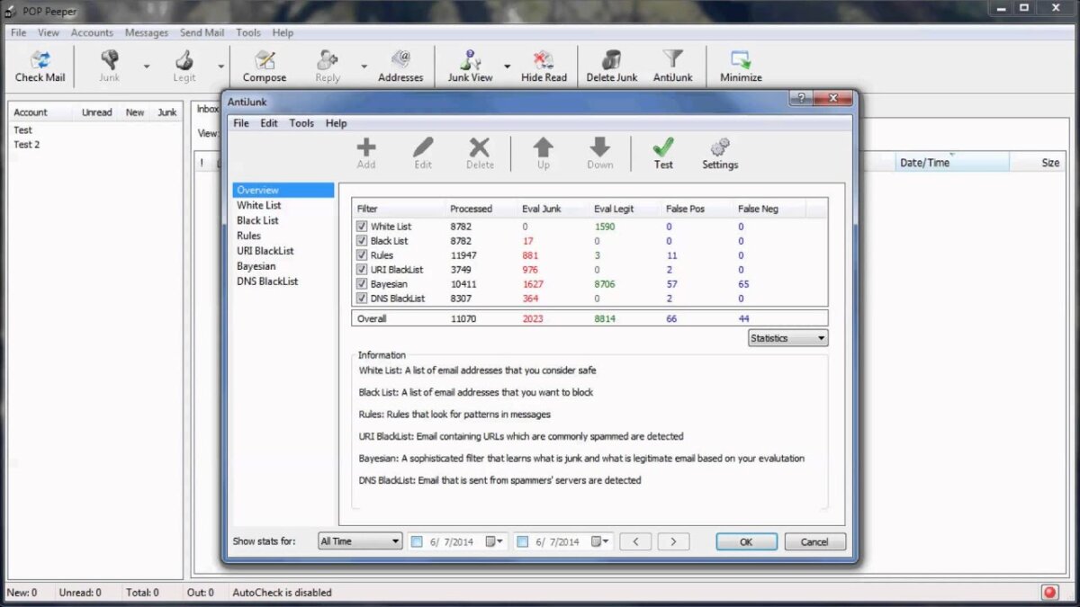This screenshot has width=1080, height=607.
Task: Click the Junk View icon
Action: (470, 59)
